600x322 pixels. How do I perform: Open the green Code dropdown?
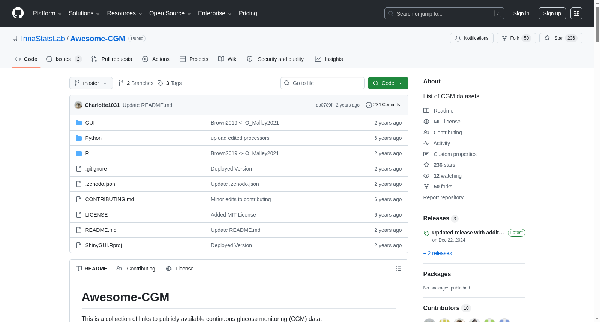(x=388, y=83)
